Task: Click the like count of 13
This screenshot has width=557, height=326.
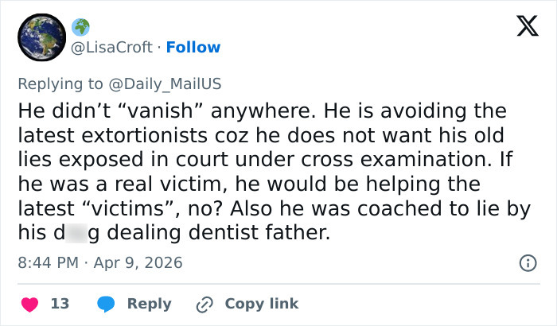Action: coord(60,304)
